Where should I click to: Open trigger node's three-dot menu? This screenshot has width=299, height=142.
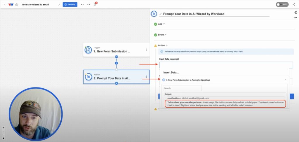point(147,50)
